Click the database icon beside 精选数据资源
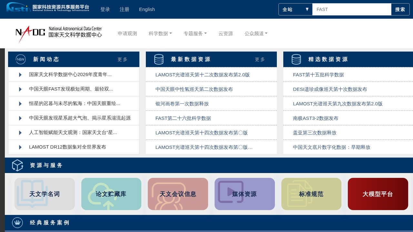 point(296,59)
